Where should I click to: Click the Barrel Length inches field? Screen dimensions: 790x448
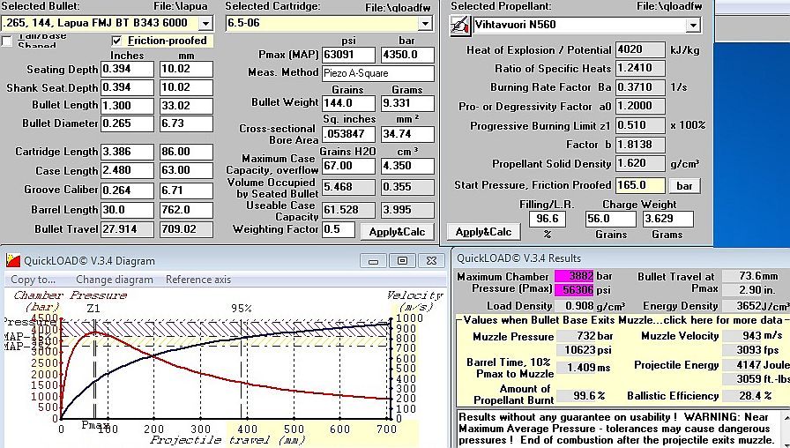(127, 210)
